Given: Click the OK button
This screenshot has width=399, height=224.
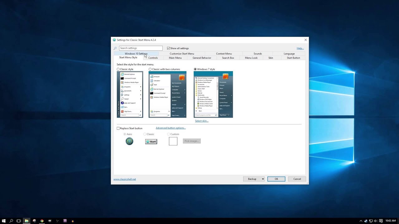Looking at the screenshot, I should 276,179.
